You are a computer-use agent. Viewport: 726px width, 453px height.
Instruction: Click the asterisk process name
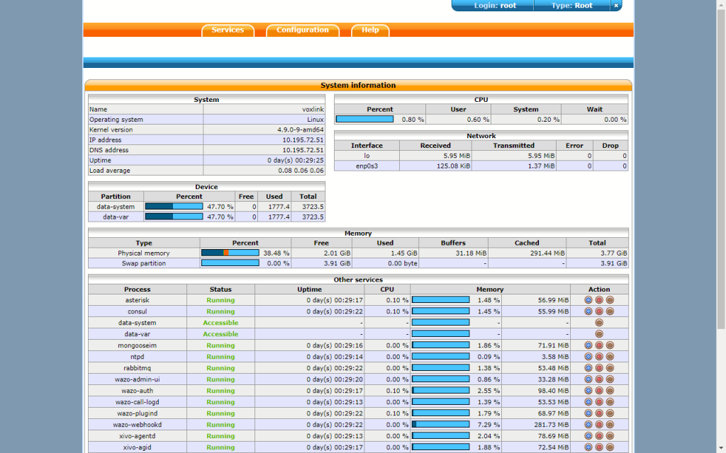coord(138,300)
